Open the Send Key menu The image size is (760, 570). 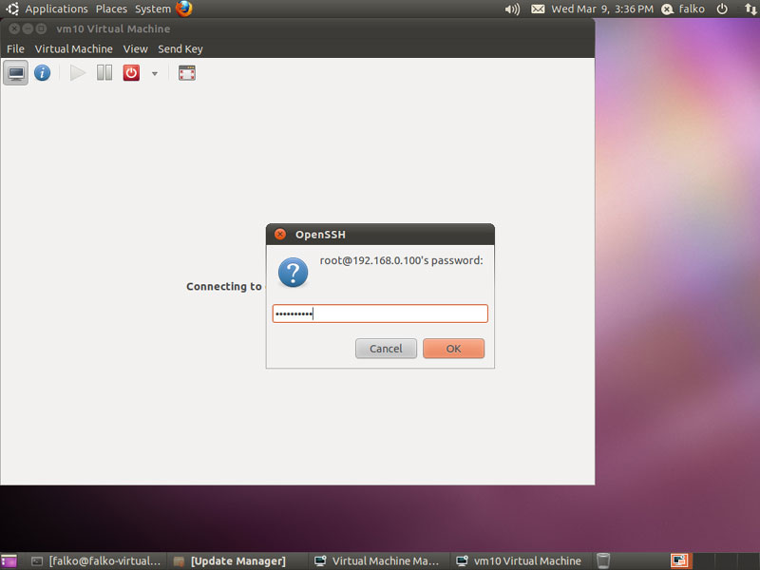click(180, 49)
